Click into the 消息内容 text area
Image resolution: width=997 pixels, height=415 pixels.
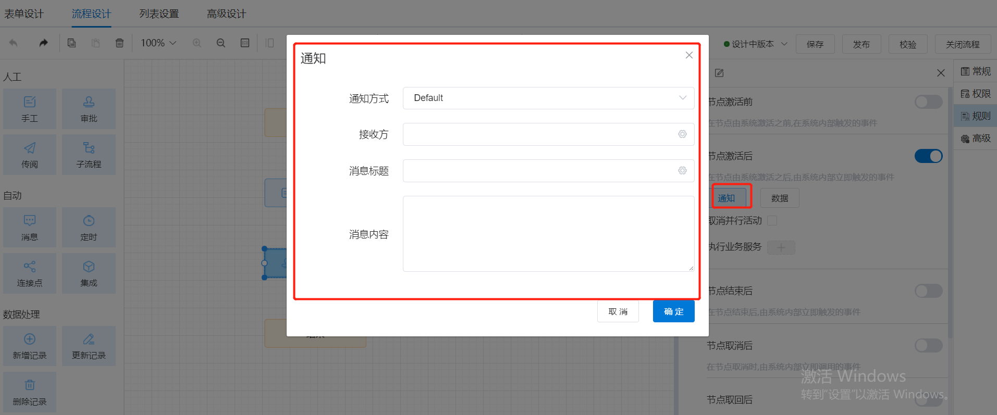548,234
